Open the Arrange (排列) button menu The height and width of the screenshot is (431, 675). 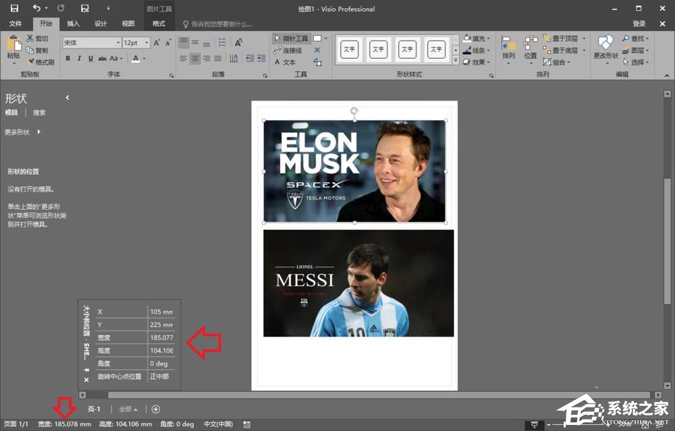508,50
